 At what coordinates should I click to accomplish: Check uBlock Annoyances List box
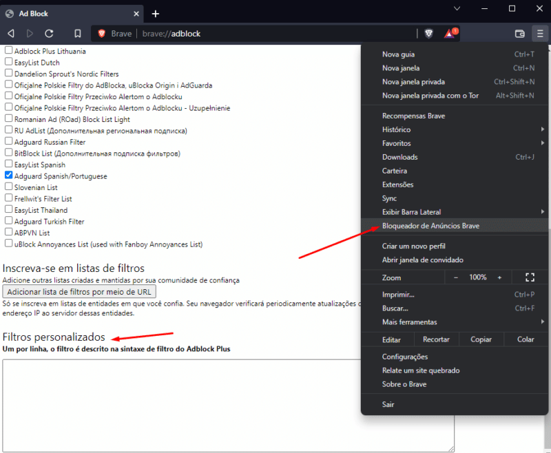coord(8,243)
